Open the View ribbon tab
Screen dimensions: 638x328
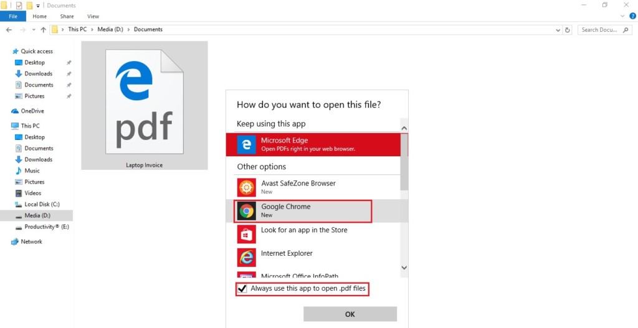tap(93, 16)
